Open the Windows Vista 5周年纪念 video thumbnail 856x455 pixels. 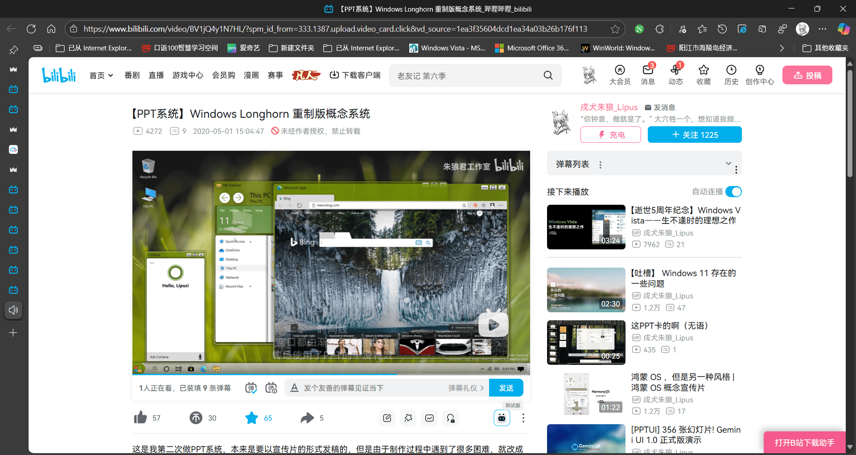coord(586,227)
